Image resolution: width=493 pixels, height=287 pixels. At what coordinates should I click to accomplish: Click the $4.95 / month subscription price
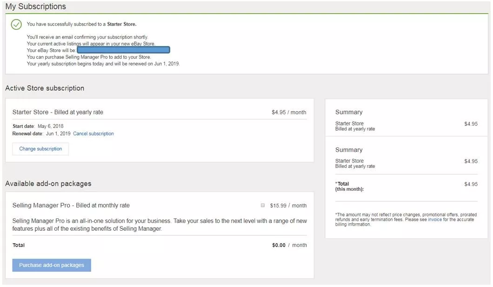click(289, 112)
